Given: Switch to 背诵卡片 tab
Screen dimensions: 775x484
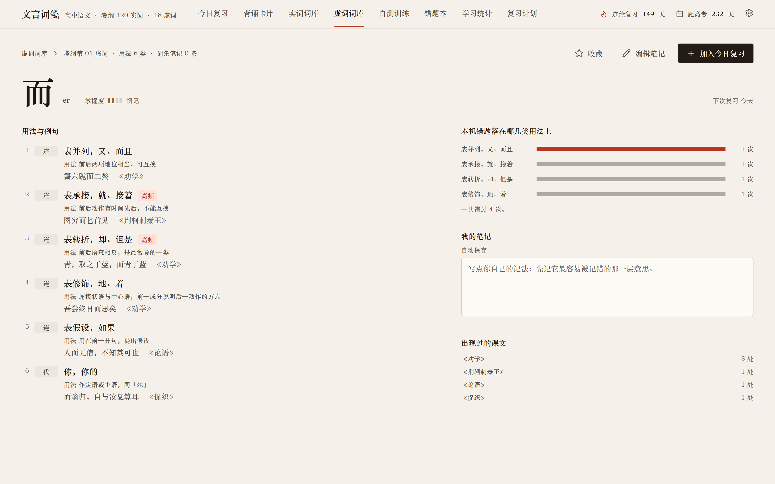Looking at the screenshot, I should [258, 13].
